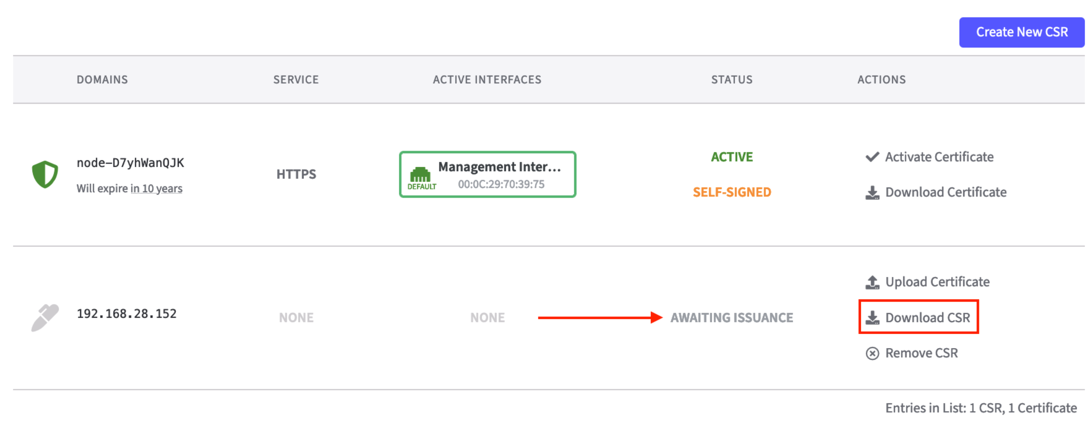Click the Remove CSR circled-X icon

(872, 353)
